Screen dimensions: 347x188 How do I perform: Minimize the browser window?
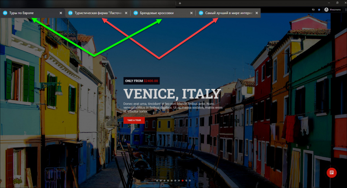(x=329, y=3)
